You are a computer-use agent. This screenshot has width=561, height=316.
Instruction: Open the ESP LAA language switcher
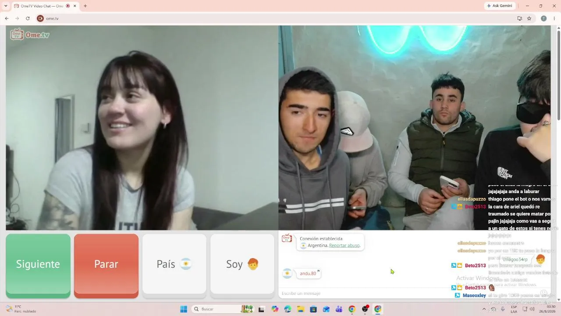tap(514, 309)
